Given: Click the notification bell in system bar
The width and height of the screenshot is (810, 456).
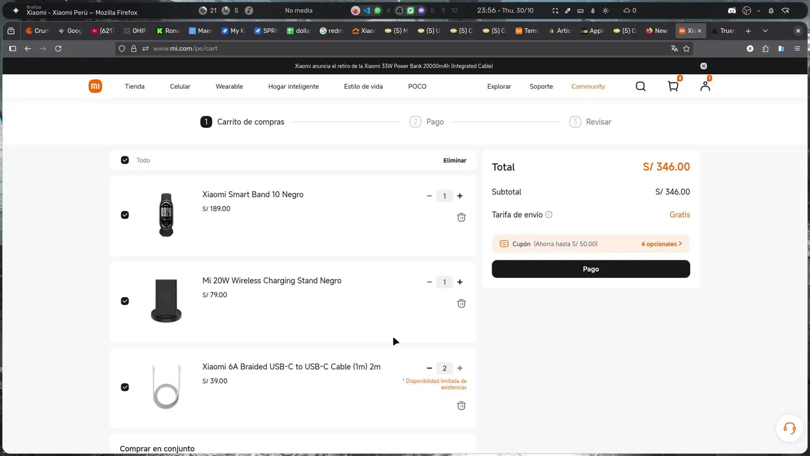Looking at the screenshot, I should [771, 11].
